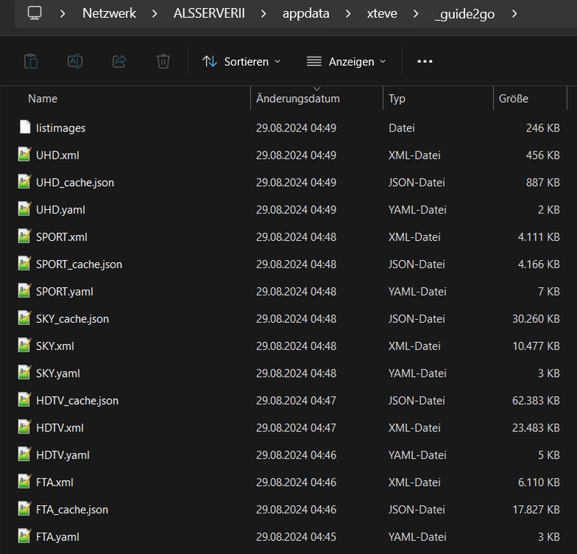Image resolution: width=577 pixels, height=554 pixels.
Task: Expand the chevron after xteve
Action: 416,14
